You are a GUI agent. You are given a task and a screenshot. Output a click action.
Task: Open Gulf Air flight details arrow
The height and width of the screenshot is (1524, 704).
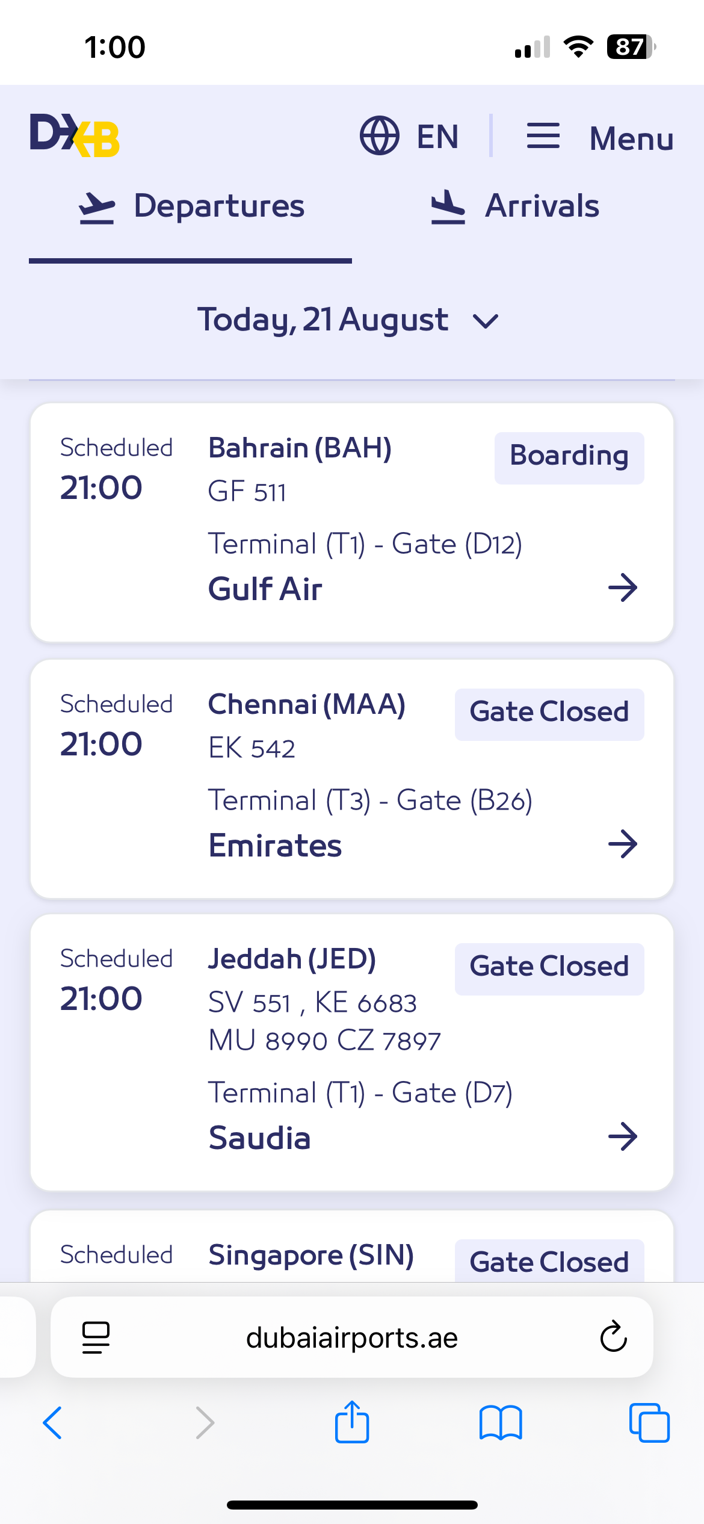tap(623, 588)
